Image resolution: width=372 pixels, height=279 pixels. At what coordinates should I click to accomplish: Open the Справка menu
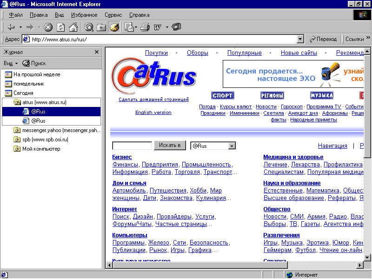click(x=139, y=15)
